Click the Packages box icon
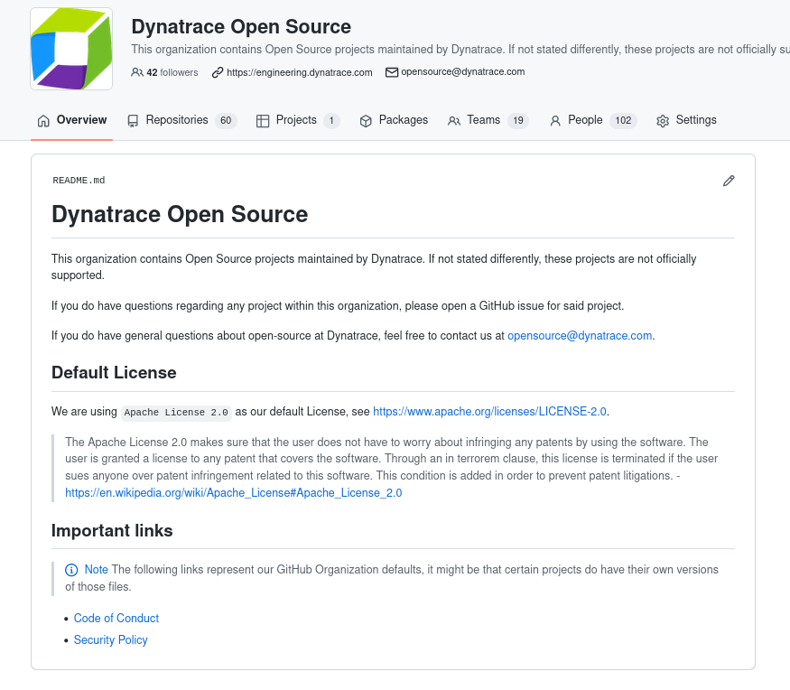 pos(366,120)
